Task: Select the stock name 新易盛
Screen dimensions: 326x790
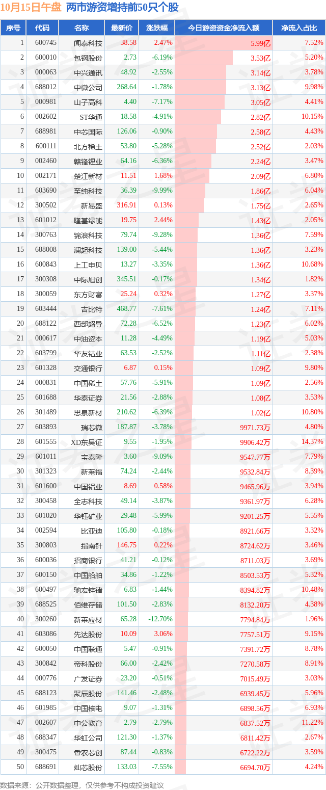Action: [x=92, y=206]
